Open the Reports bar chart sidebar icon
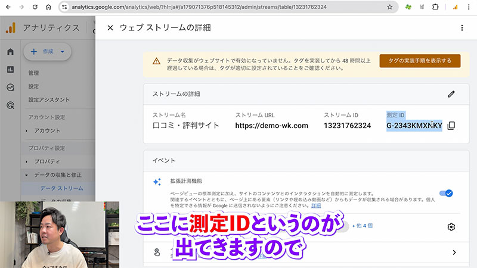This screenshot has width=477, height=268. pyautogui.click(x=10, y=69)
